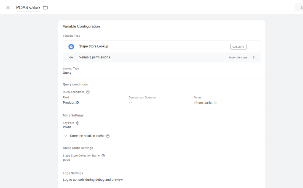Click the folder icon next to variable name
Screen dimensions: 303x188
click(x=45, y=8)
